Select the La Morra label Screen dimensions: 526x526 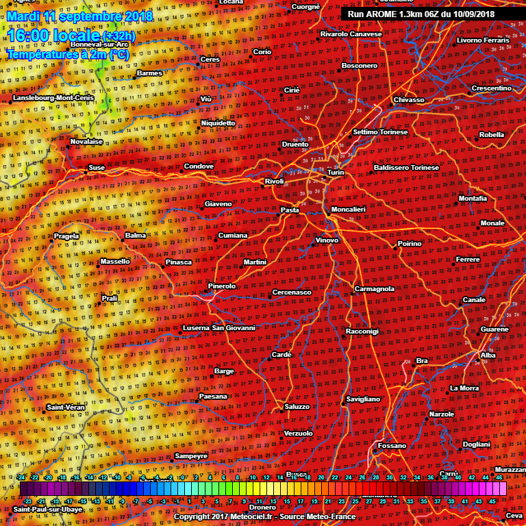(464, 388)
